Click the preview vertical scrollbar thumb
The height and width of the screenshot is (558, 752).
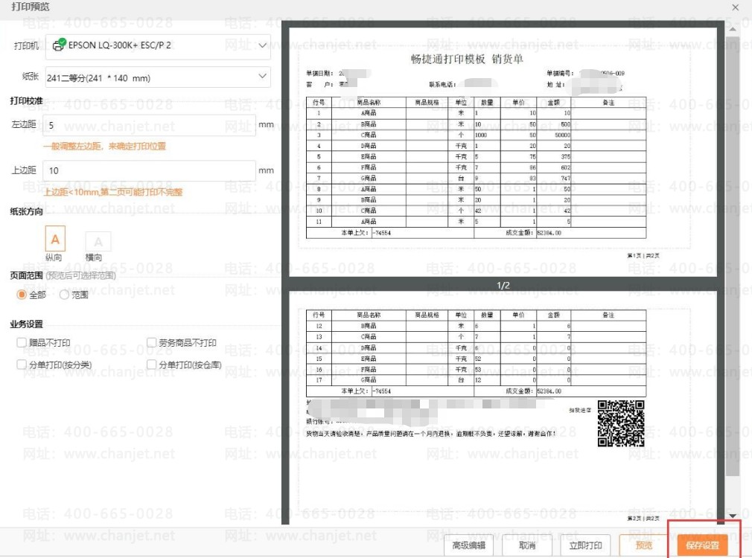(x=733, y=257)
